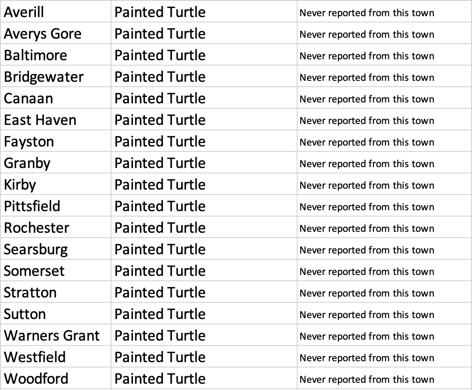Click the Canaan town cell
Screen dimensions: 472x390
(56, 98)
